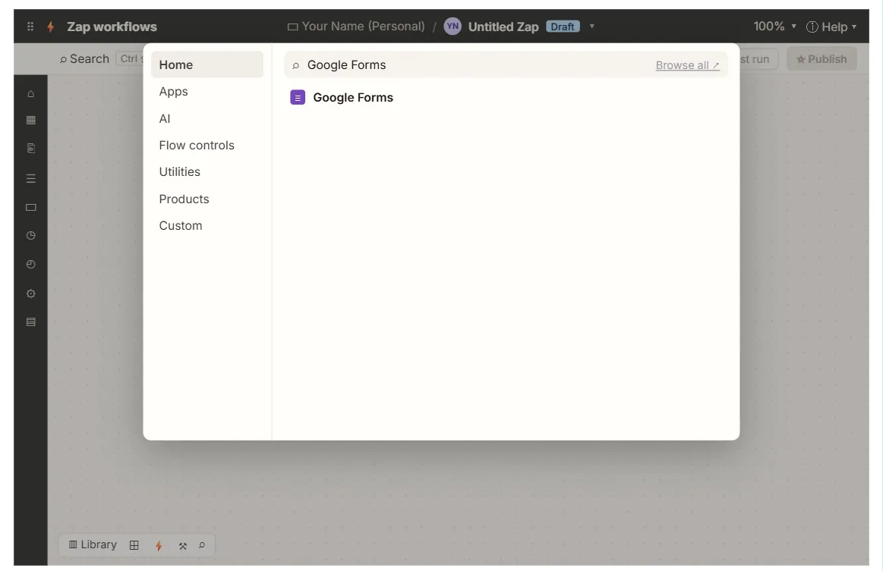Open the Browse all link
883x571 pixels.
687,65
